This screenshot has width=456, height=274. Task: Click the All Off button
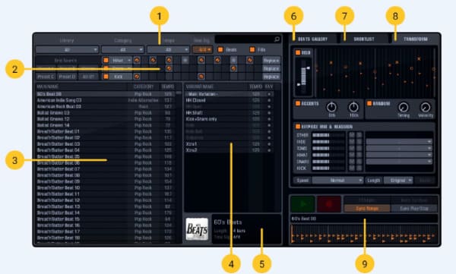click(x=88, y=77)
